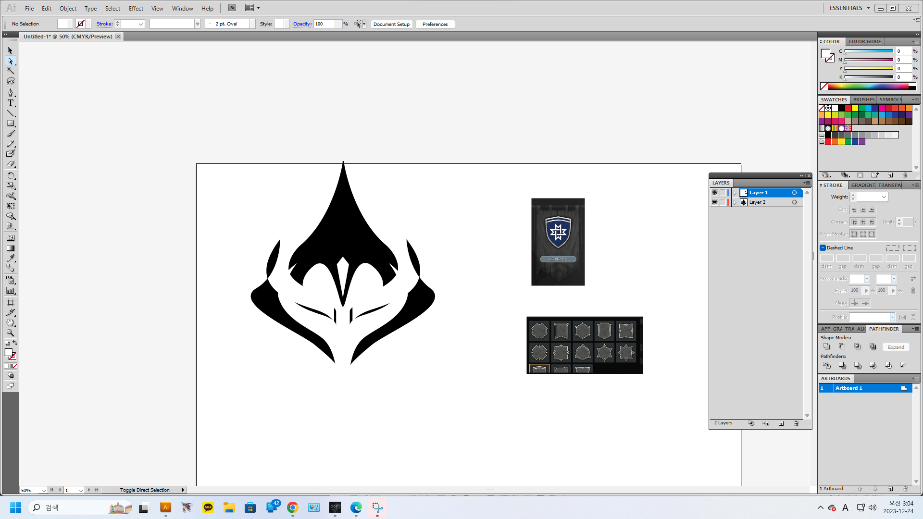The height and width of the screenshot is (519, 923).
Task: Delete layer with Layers panel trash icon
Action: coord(796,423)
